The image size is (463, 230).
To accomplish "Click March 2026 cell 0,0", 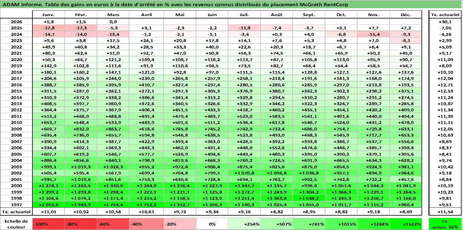I will click(x=113, y=22).
